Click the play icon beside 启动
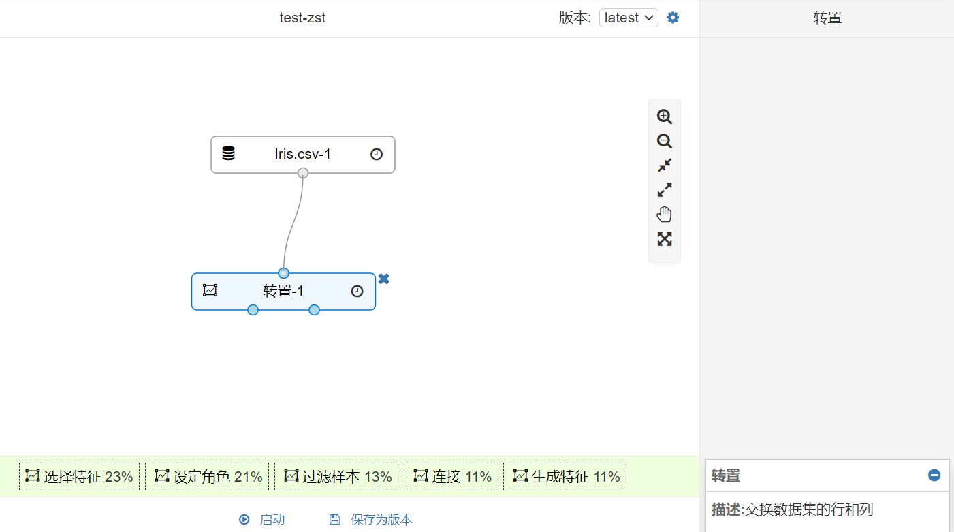The image size is (954, 532). (244, 520)
